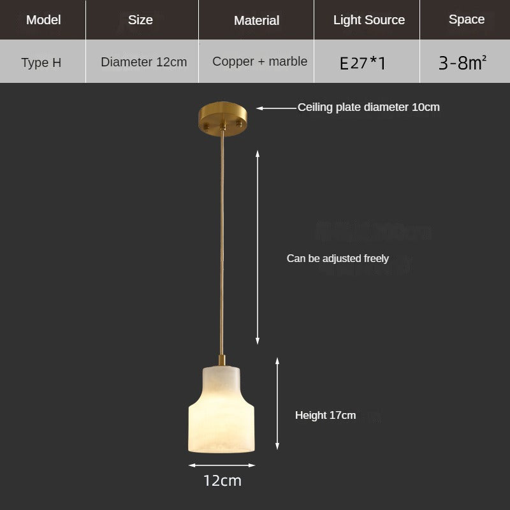Click the Ceiling plate diameter 10cm label
Screen dimensions: 510x510
pos(368,107)
